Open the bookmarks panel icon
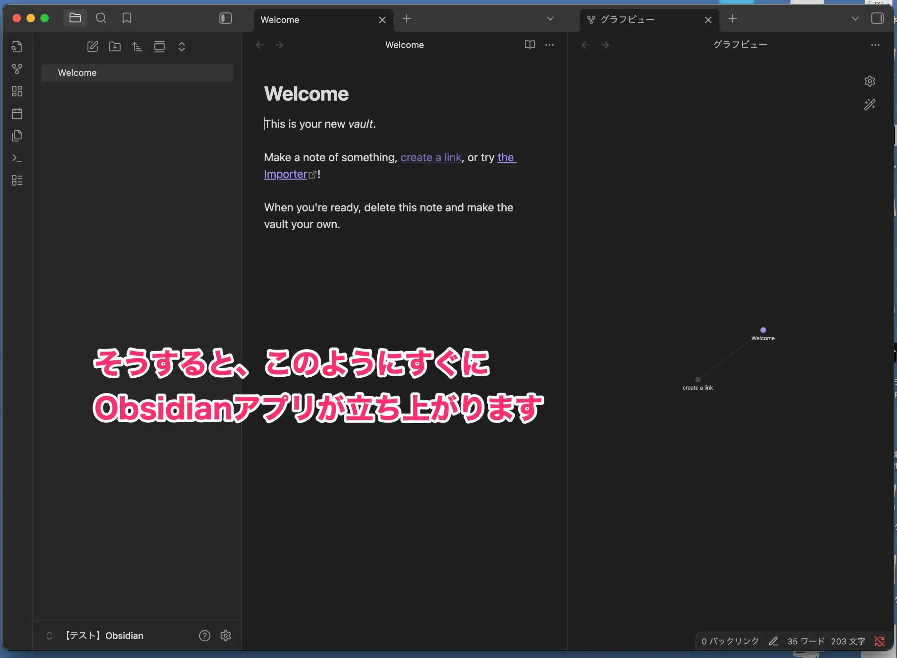The width and height of the screenshot is (897, 658). (126, 18)
